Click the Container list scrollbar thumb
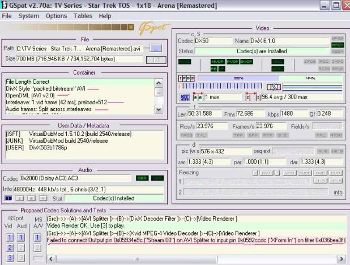Screen dimensions: 350x265 pos(159,92)
